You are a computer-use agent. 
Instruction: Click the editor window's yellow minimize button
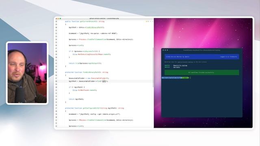click(58, 19)
